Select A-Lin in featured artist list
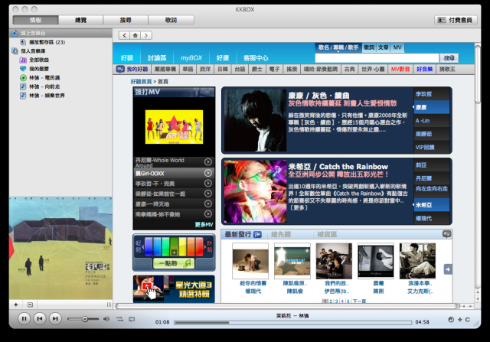The height and width of the screenshot is (342, 490). pos(432,121)
